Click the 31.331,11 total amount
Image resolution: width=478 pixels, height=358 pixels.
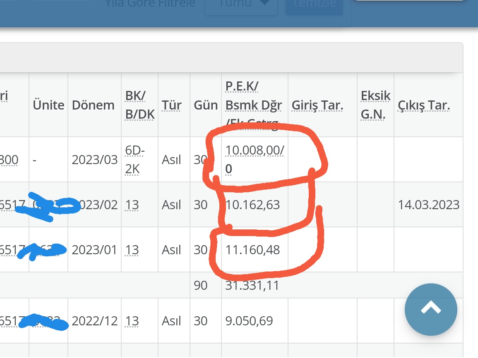[252, 286]
